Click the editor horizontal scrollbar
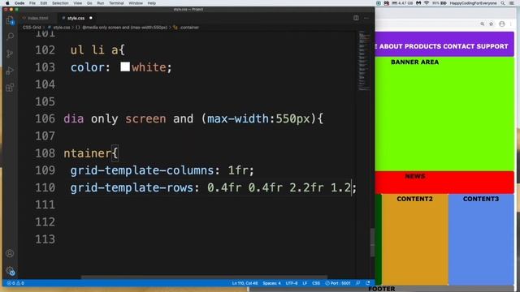This screenshot has width=520, height=292. [204, 277]
